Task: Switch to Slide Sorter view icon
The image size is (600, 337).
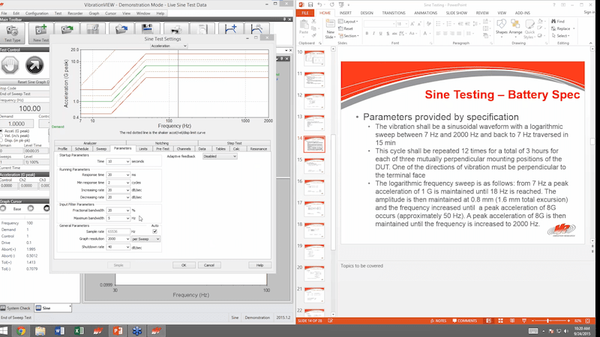Action: click(500, 321)
